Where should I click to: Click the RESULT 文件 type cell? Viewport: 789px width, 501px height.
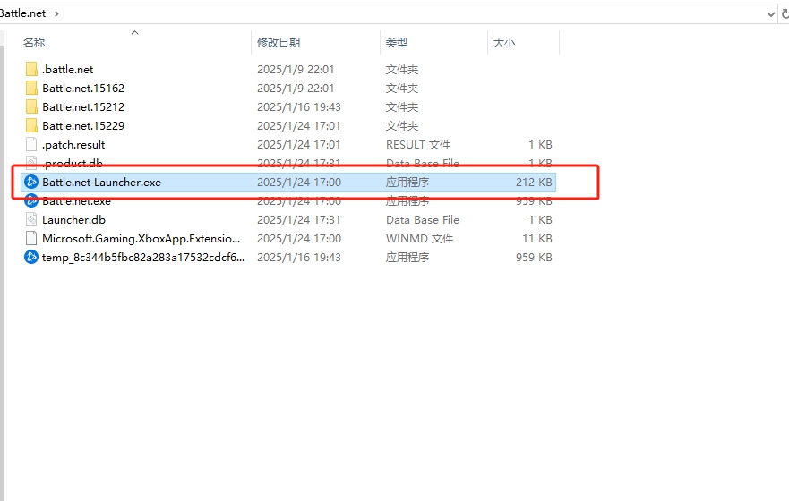click(418, 145)
